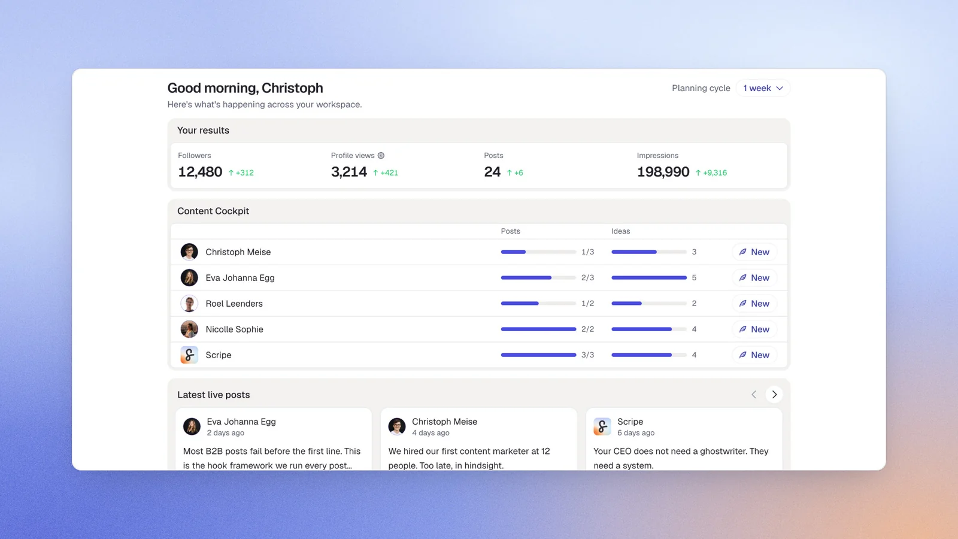
Task: Click Eva Johanna Egg ideas progress bar
Action: tap(649, 278)
